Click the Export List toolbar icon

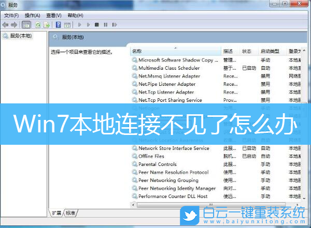point(47,25)
